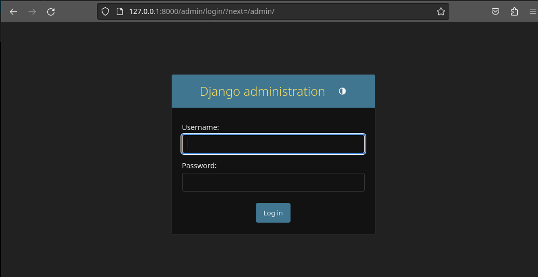
Task: Click the Save to Pocket icon
Action: (495, 11)
